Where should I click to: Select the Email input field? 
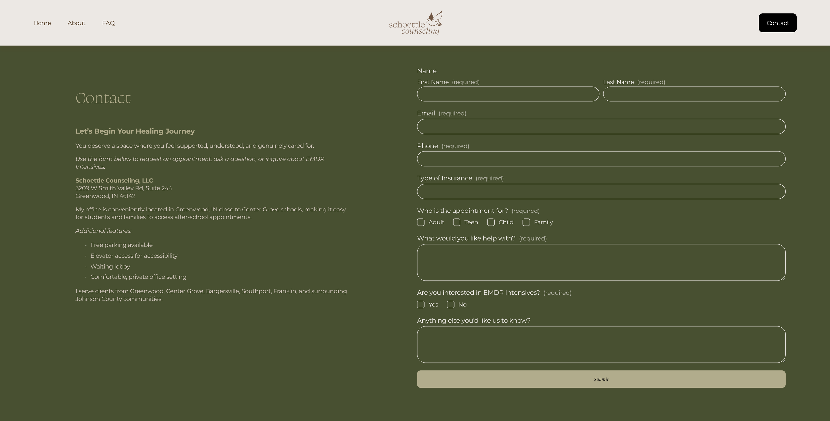point(601,126)
